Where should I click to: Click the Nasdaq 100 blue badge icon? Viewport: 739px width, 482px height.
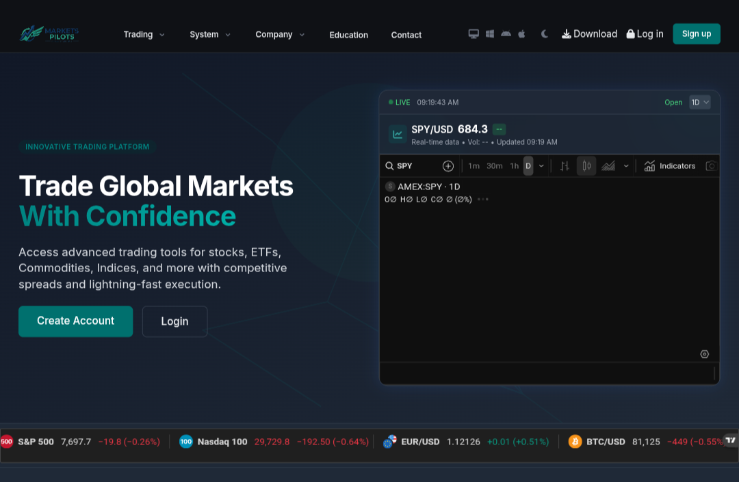[x=186, y=442]
